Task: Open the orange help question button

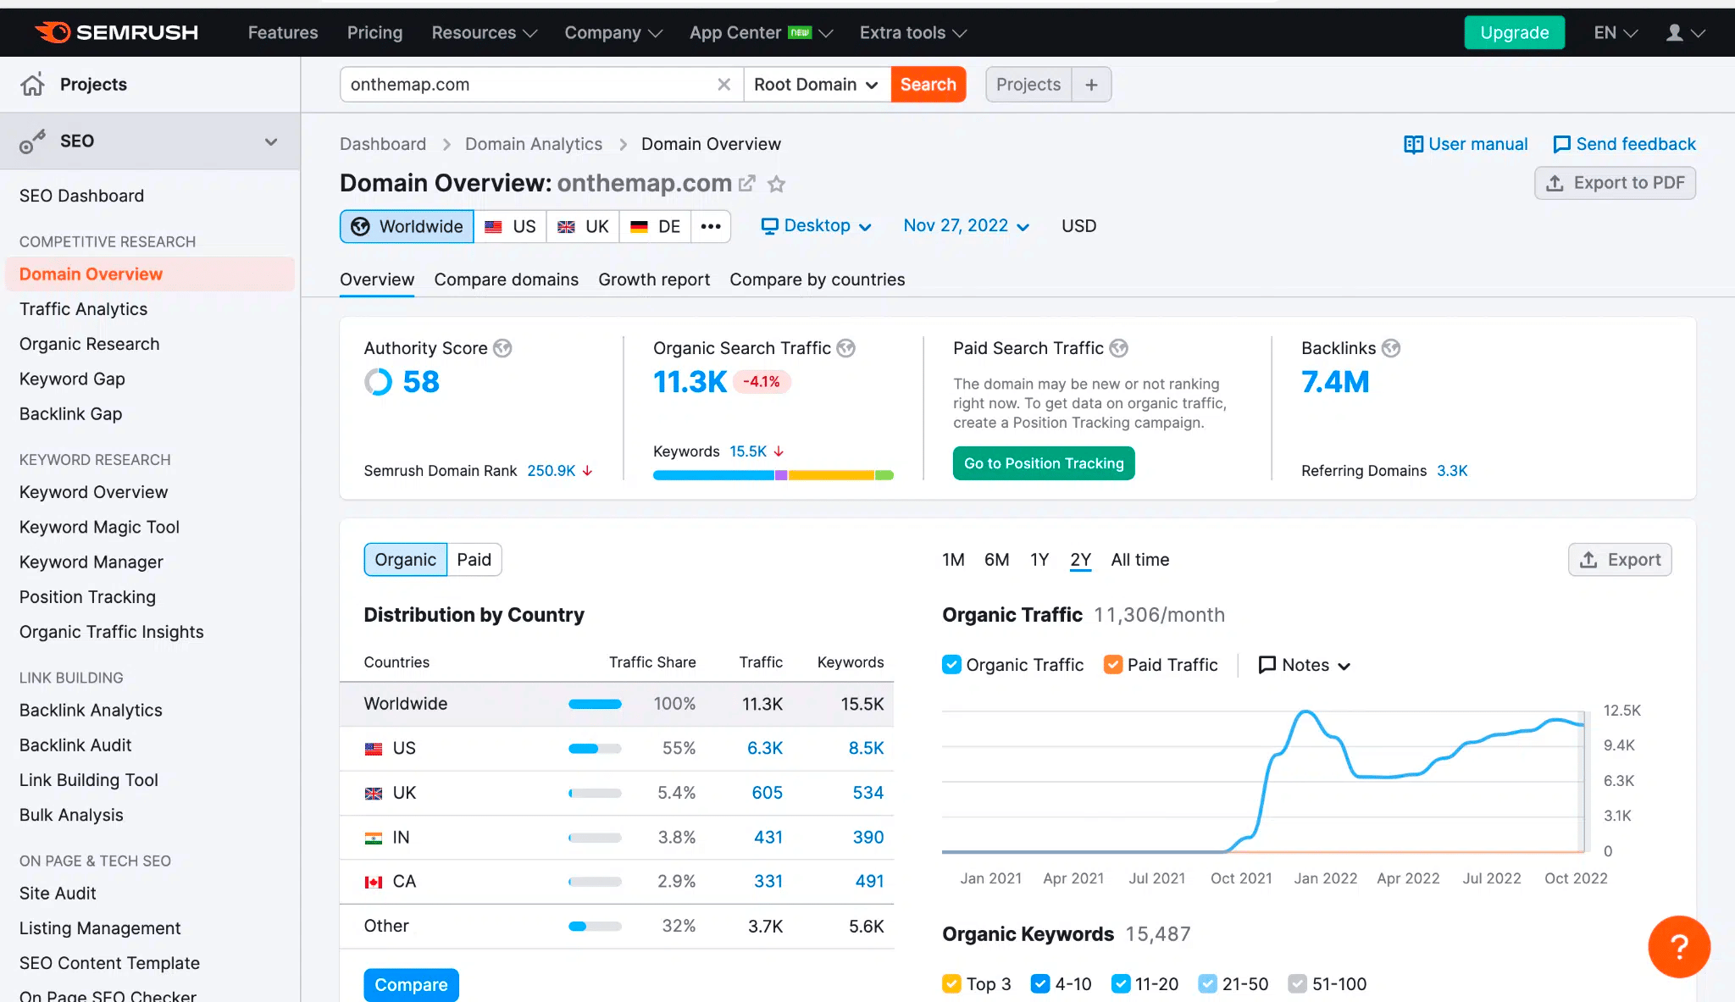Action: pyautogui.click(x=1679, y=947)
